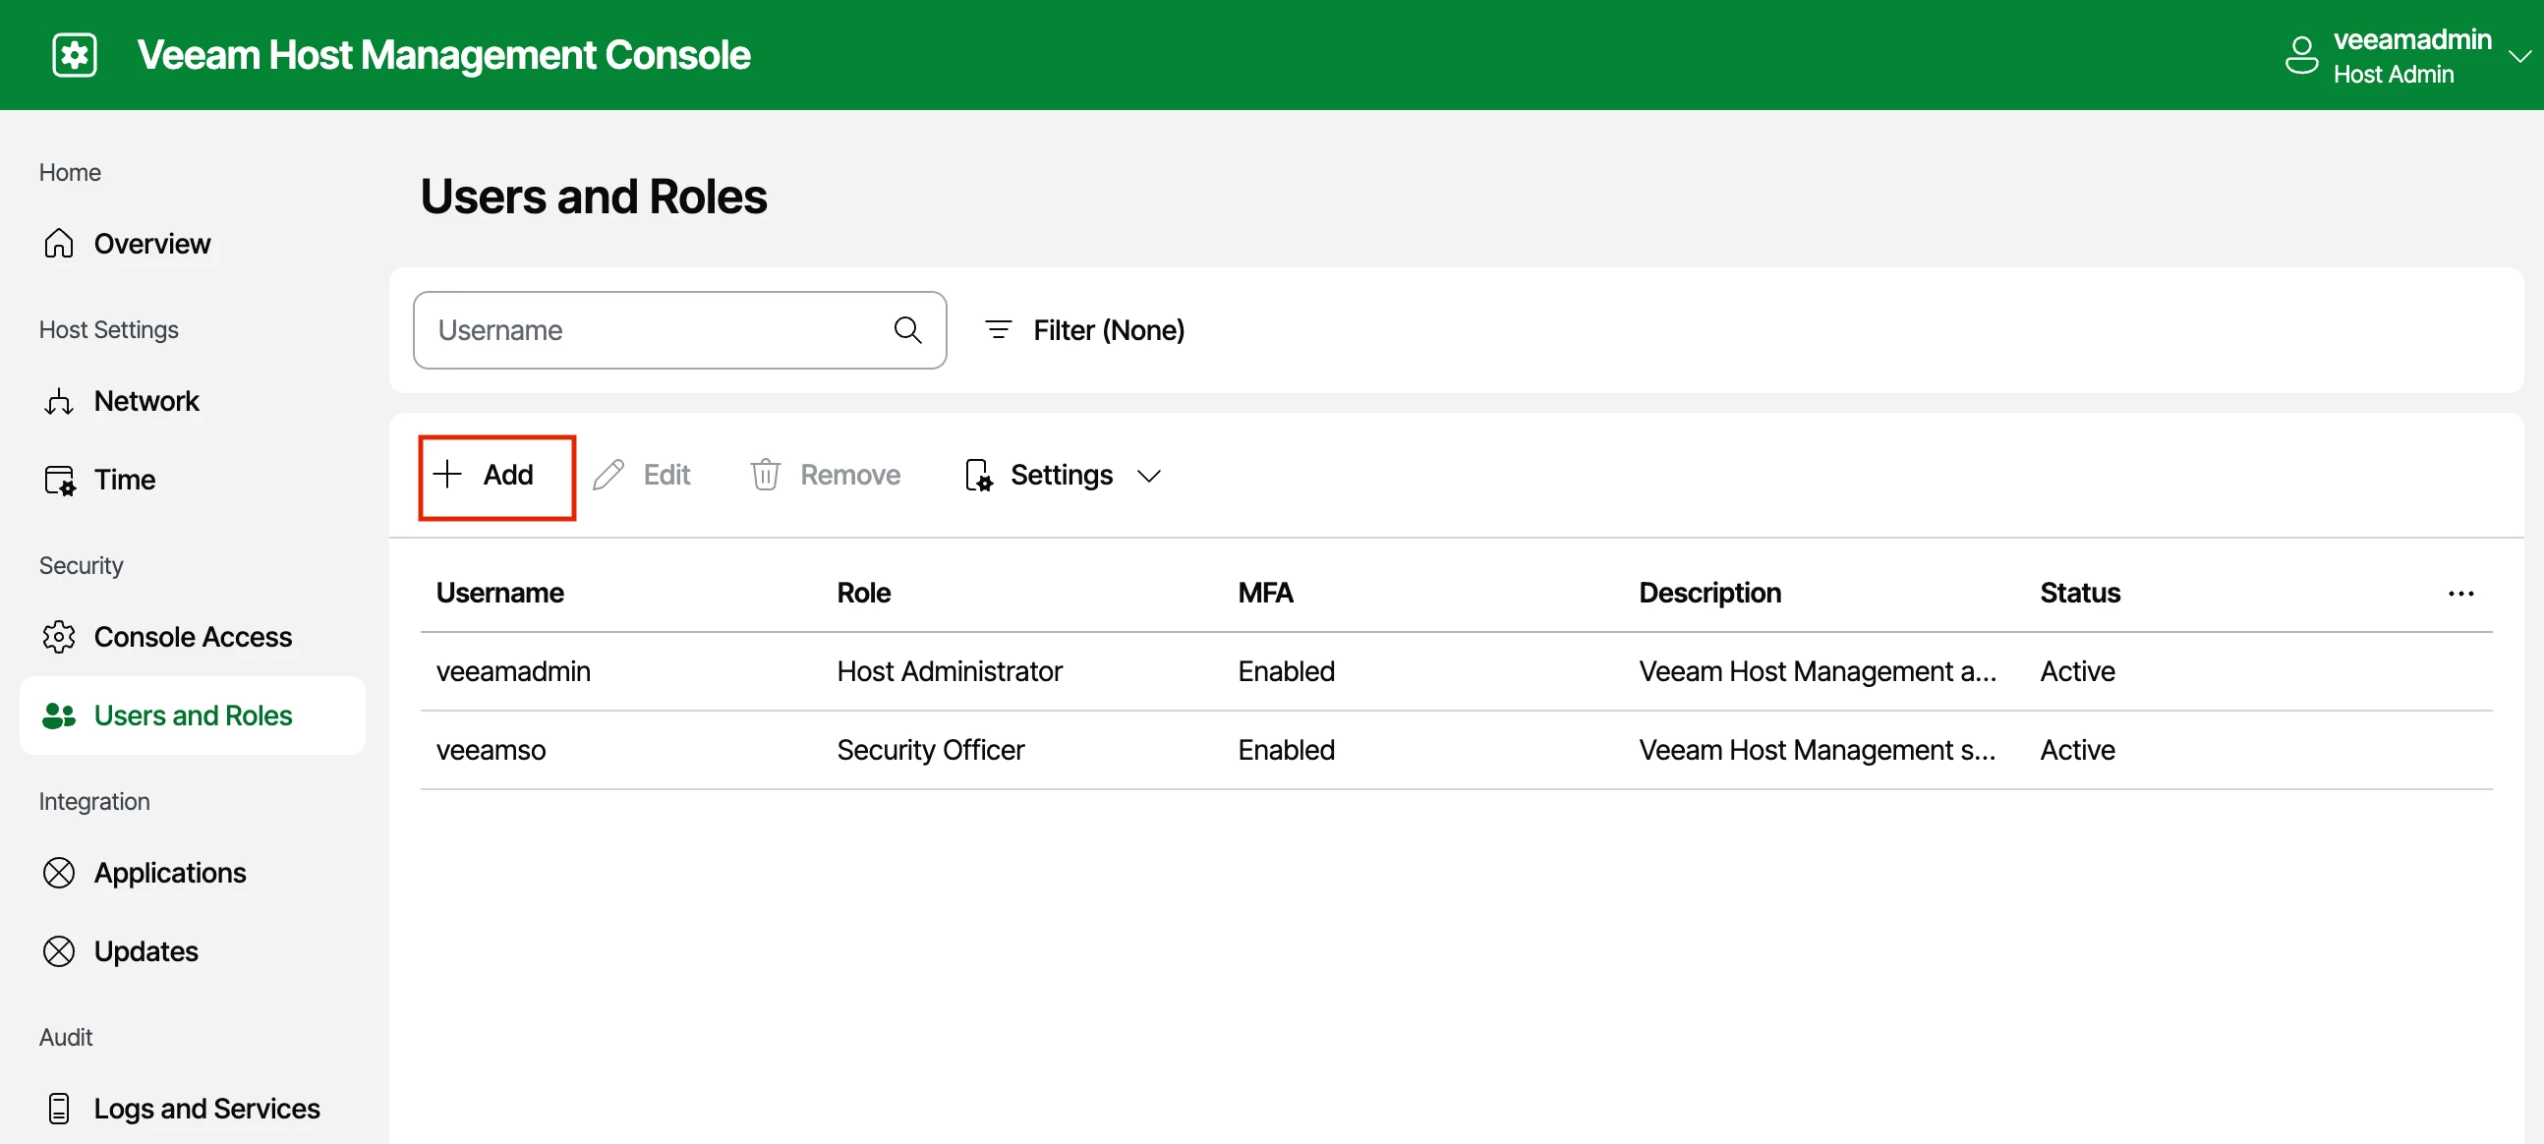The height and width of the screenshot is (1144, 2544).
Task: Click the Logs and Services icon
Action: (59, 1109)
